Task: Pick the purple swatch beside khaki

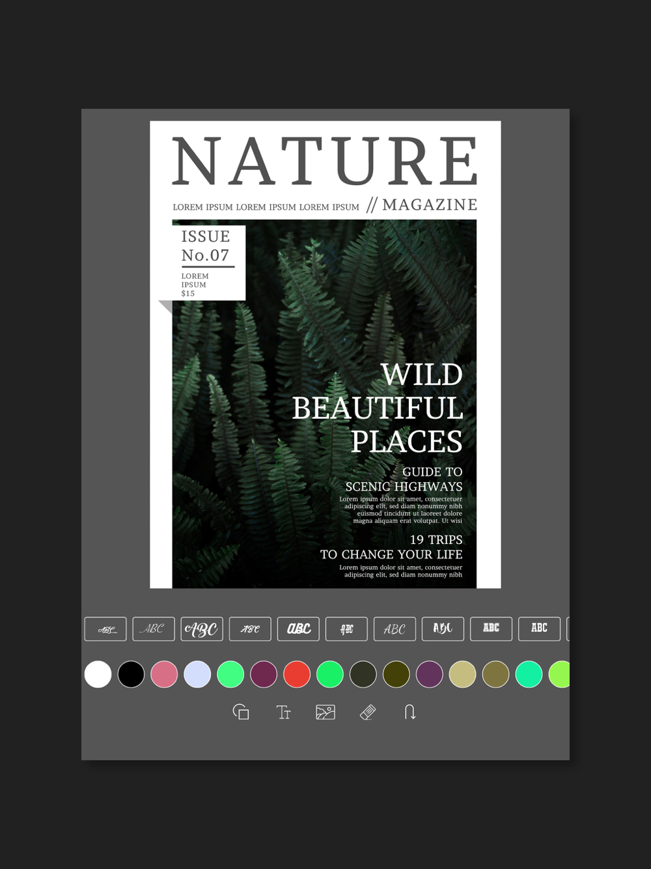Action: point(430,674)
